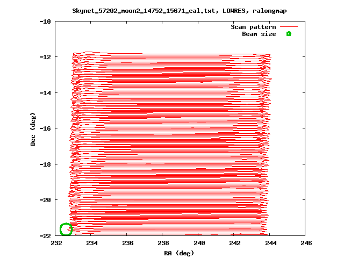Click the 234 RA tick label
344x258 pixels.
[92, 243]
